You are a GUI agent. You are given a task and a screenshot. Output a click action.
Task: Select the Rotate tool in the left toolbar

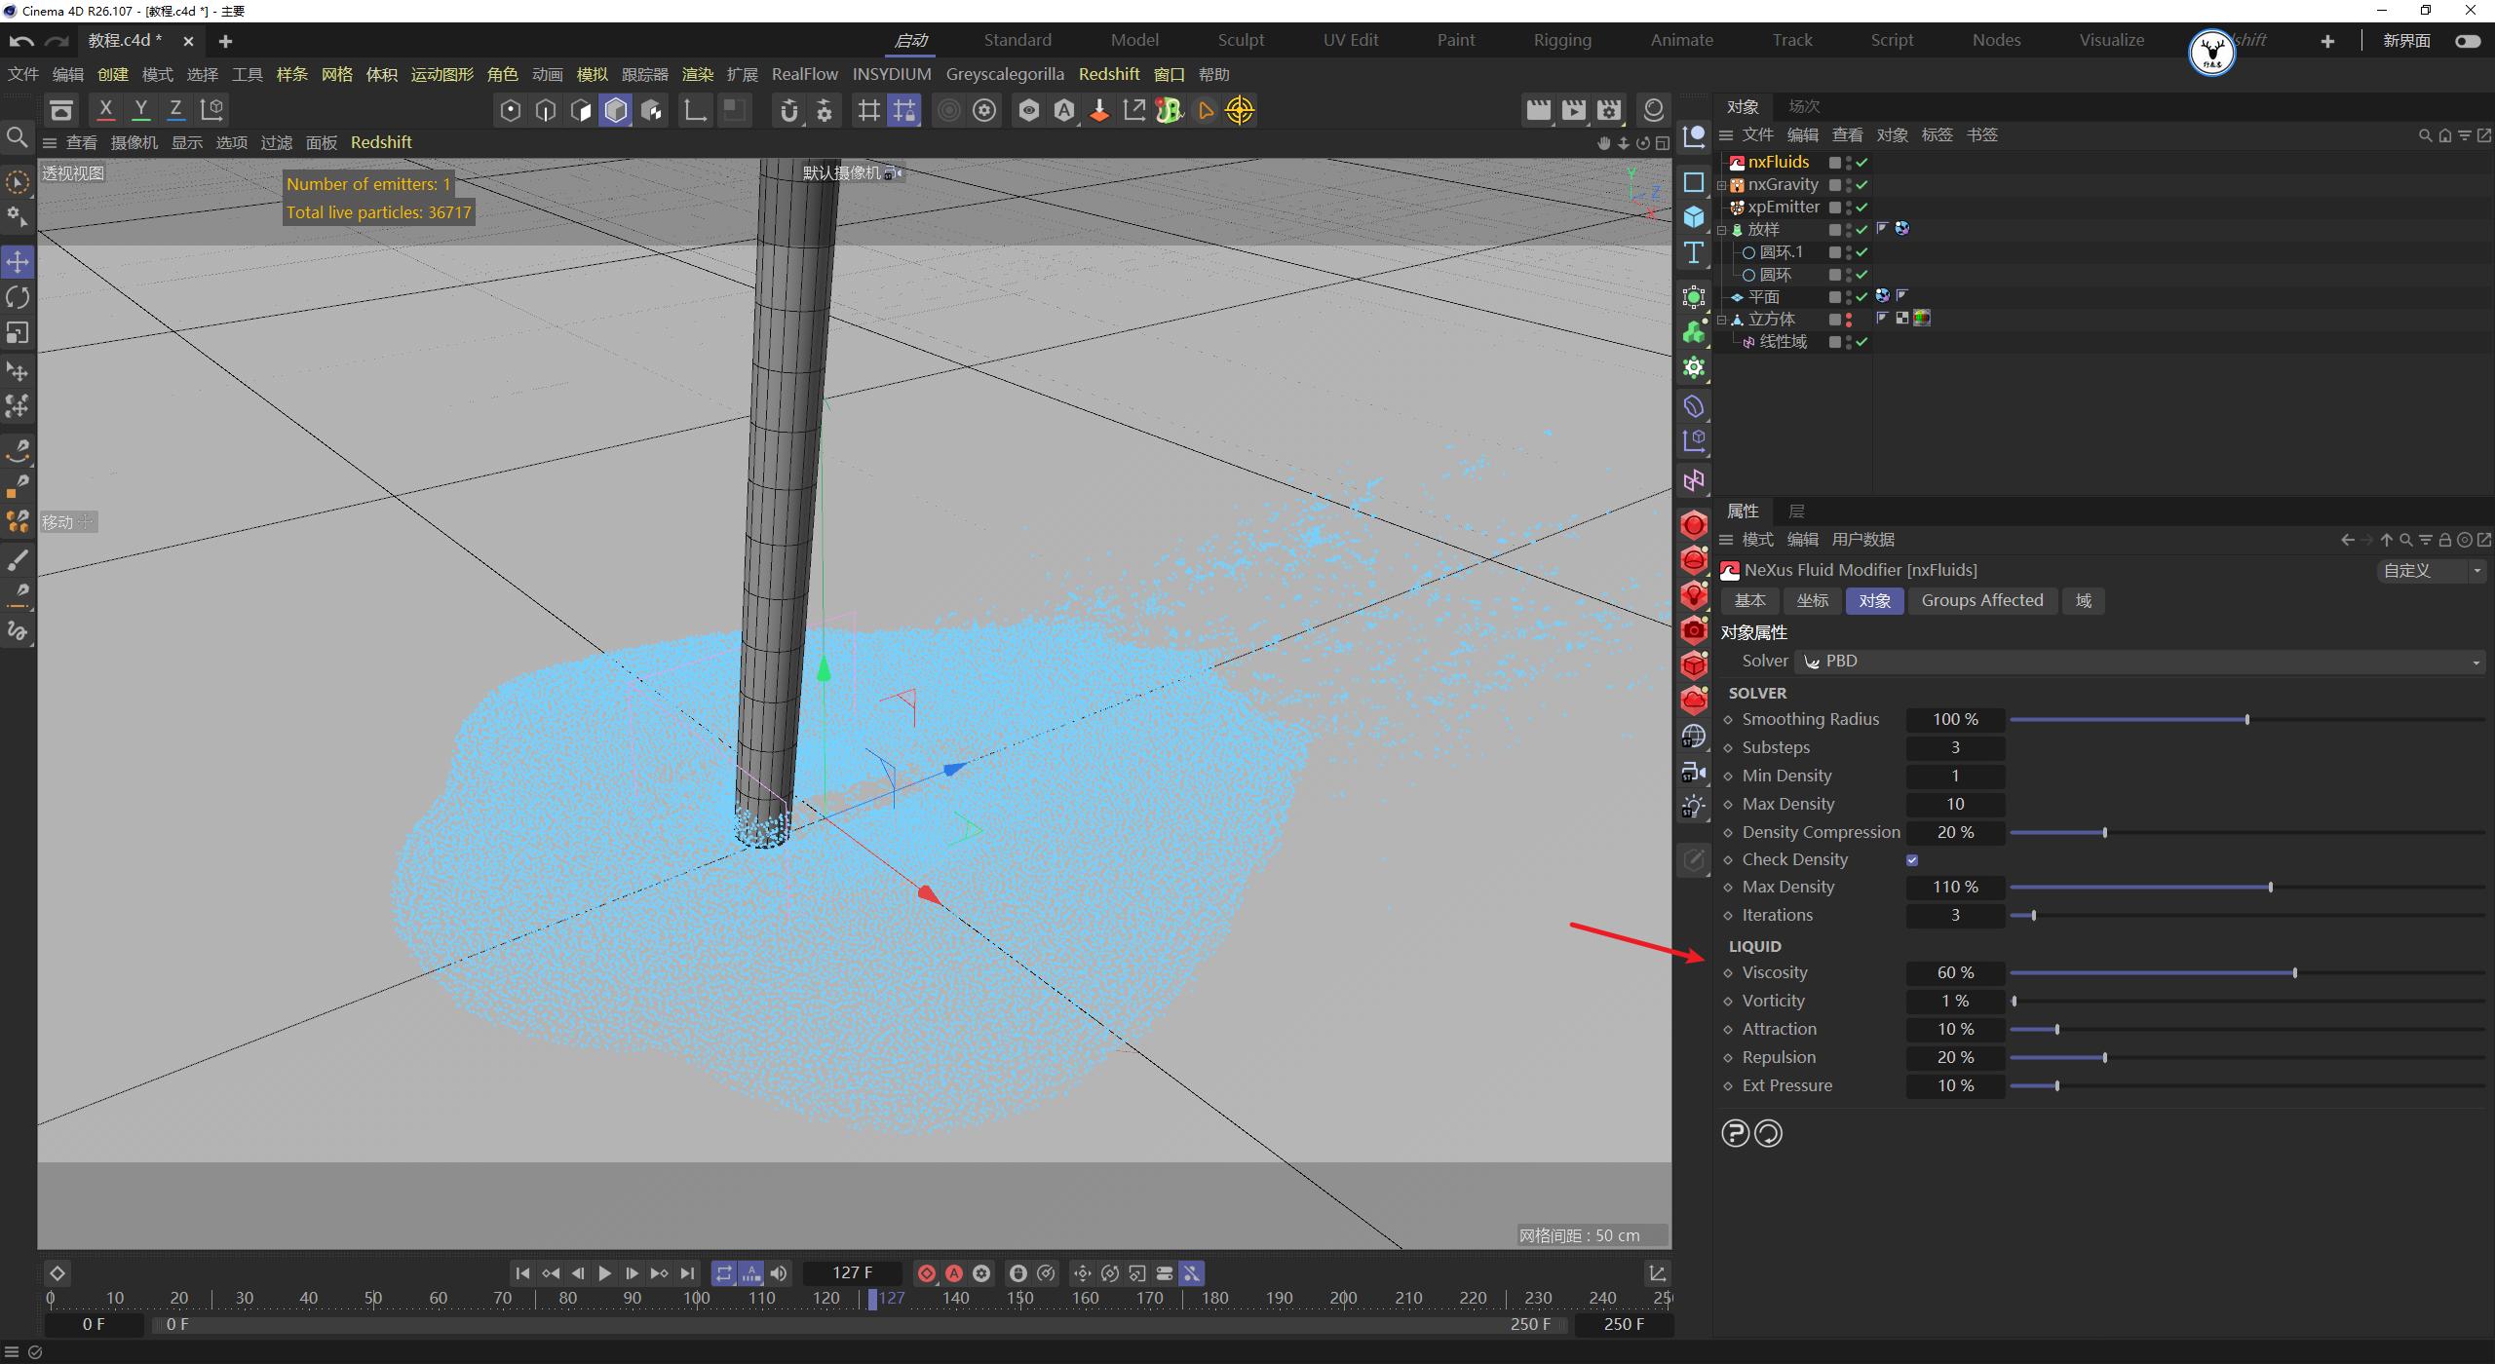(x=18, y=297)
